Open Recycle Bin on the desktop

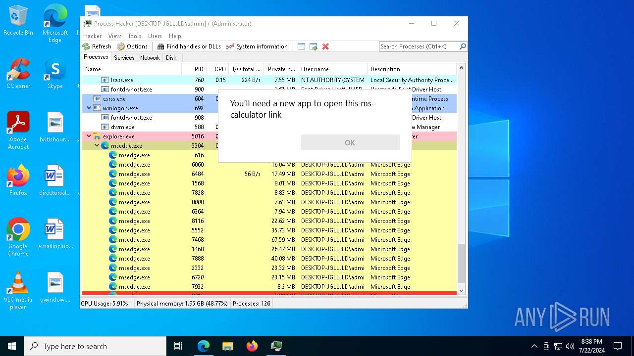click(x=18, y=21)
